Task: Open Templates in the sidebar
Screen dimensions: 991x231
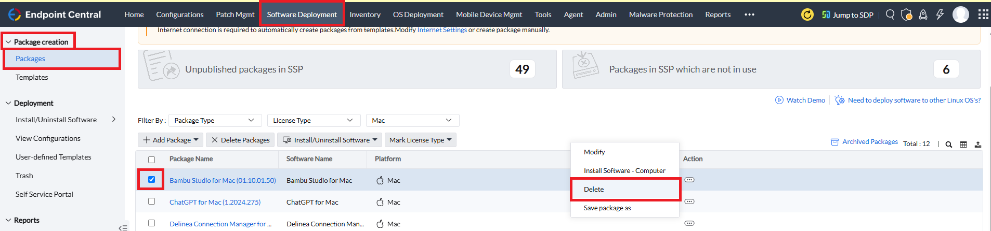Action: click(x=32, y=77)
